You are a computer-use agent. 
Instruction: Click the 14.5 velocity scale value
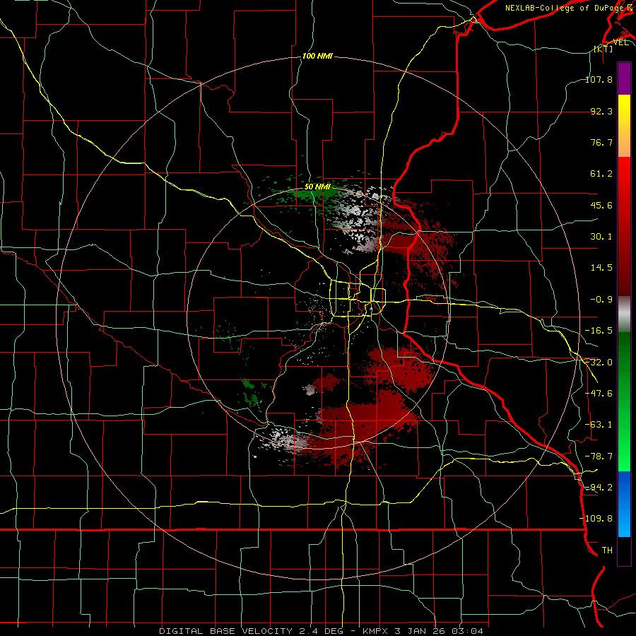[x=601, y=268]
